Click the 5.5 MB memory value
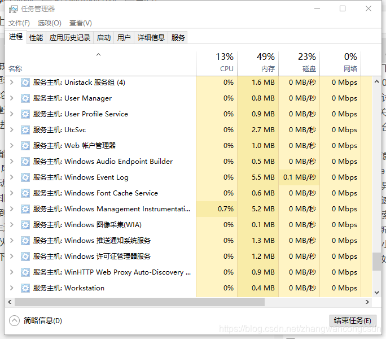The height and width of the screenshot is (339, 386). (x=263, y=177)
